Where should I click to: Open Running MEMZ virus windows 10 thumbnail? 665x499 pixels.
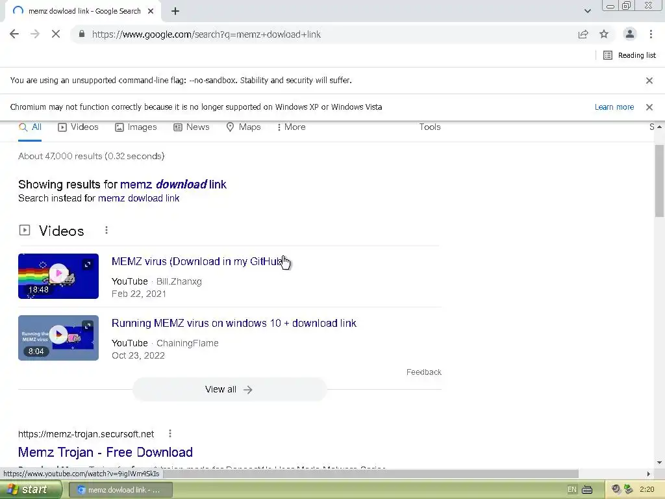pyautogui.click(x=58, y=338)
